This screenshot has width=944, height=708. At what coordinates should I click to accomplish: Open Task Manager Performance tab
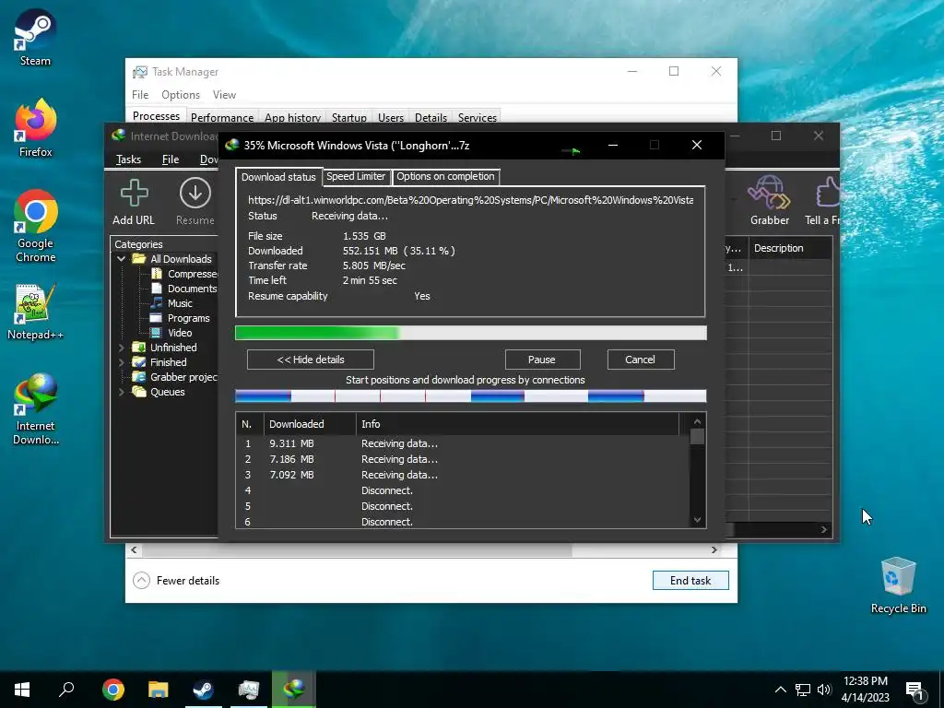click(222, 117)
